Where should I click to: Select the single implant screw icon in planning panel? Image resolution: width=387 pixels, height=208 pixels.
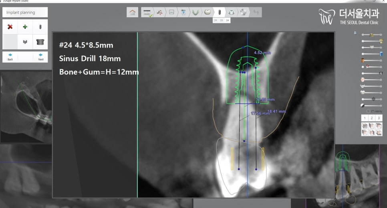(40, 27)
